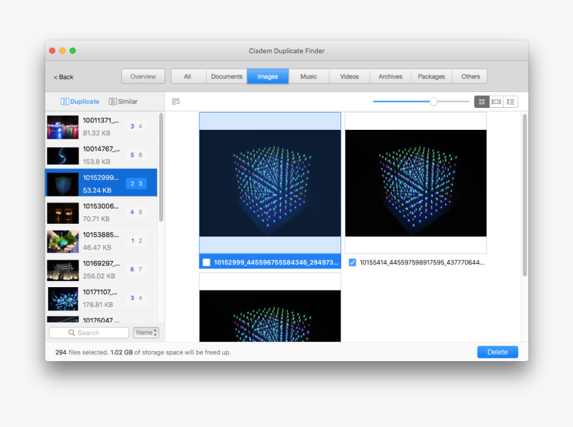Click the 10155414_445597598917595 file name

[x=422, y=262]
